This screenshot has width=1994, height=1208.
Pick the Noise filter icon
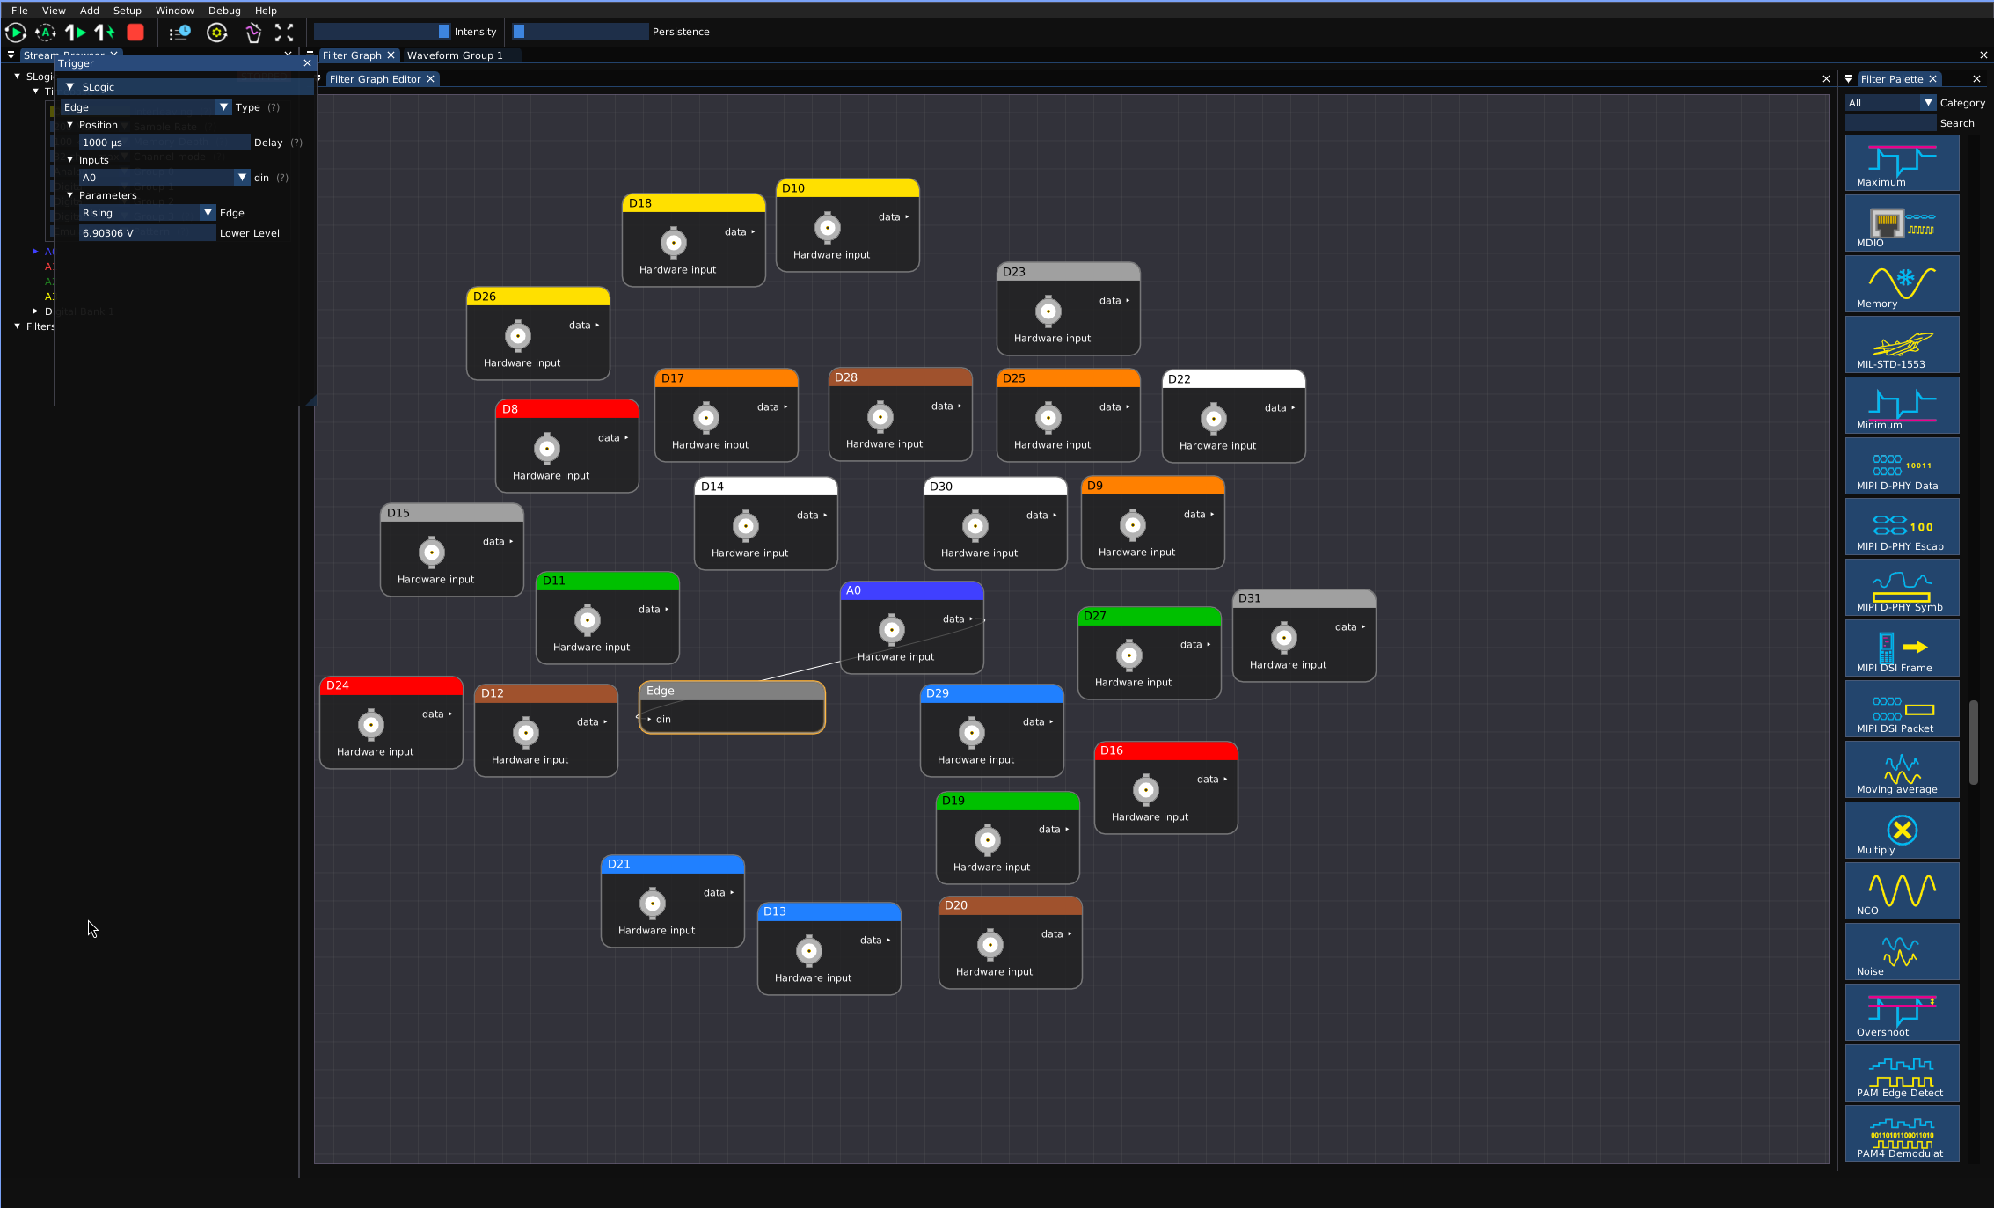pyautogui.click(x=1902, y=952)
